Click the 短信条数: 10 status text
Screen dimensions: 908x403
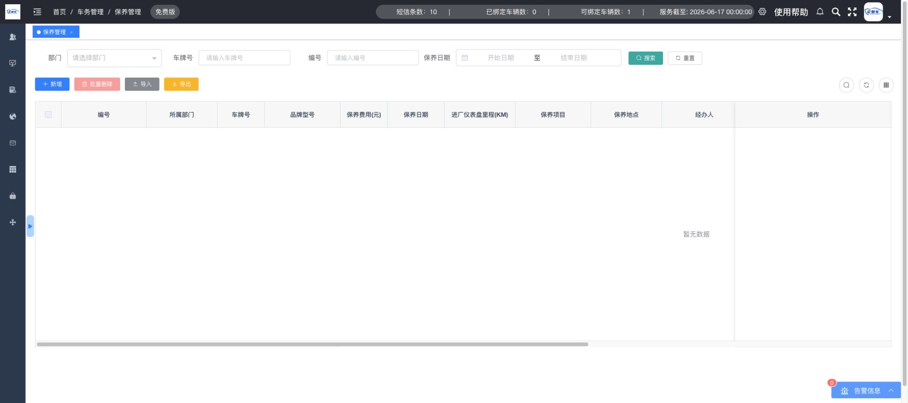coord(417,12)
